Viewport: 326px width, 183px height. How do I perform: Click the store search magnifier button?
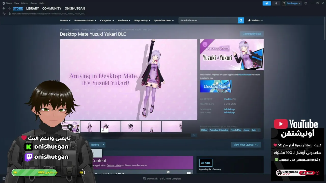(241, 20)
